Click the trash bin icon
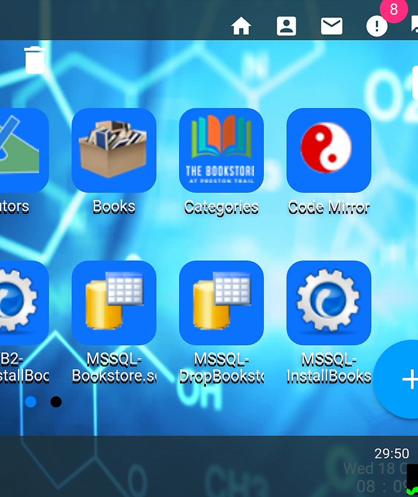 click(35, 60)
